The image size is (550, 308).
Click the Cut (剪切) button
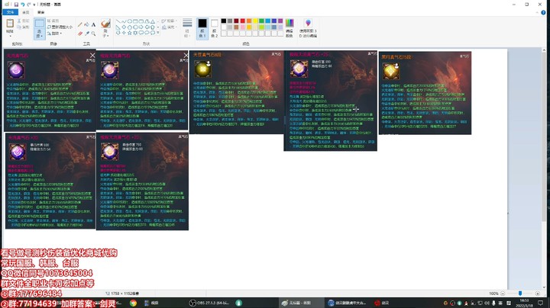(23, 21)
